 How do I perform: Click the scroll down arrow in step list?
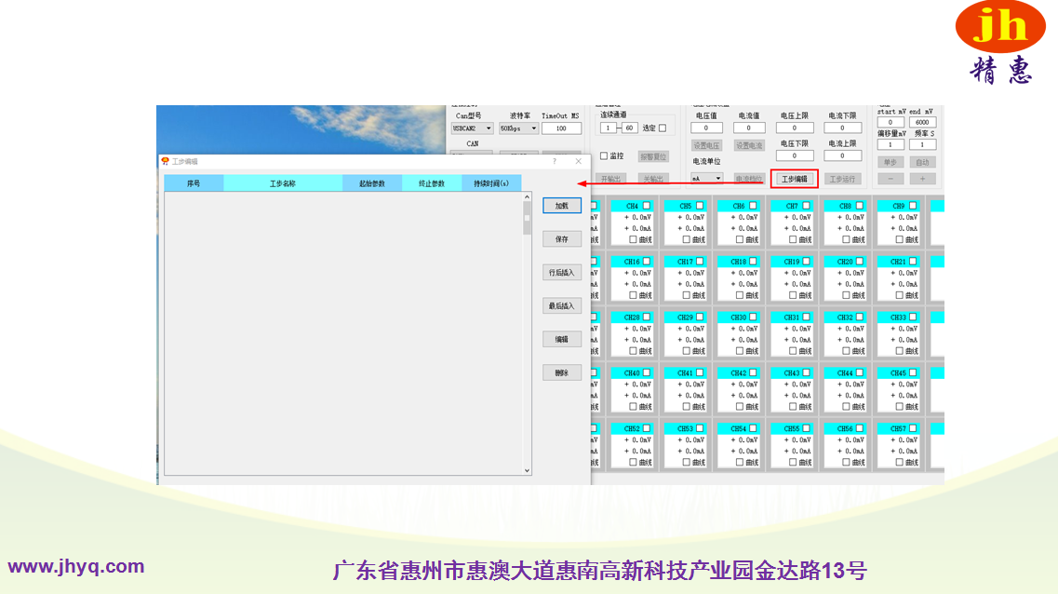pyautogui.click(x=527, y=471)
